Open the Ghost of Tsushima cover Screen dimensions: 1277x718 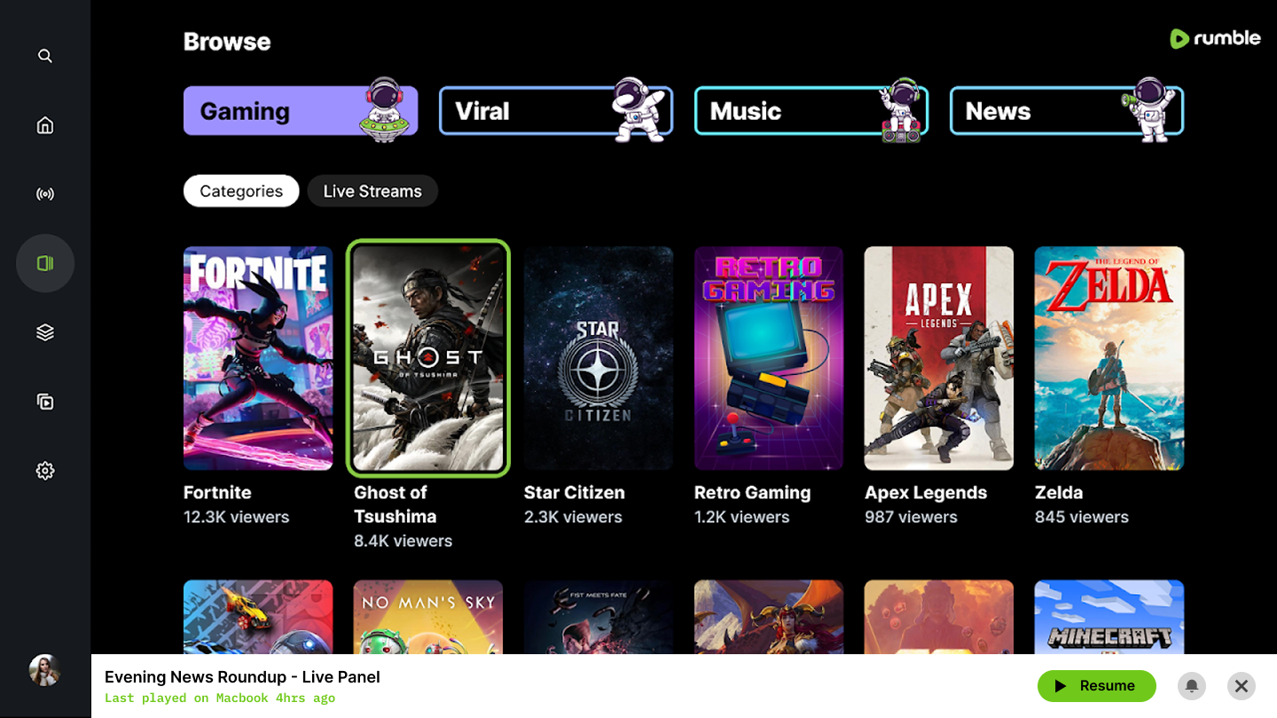pyautogui.click(x=428, y=358)
